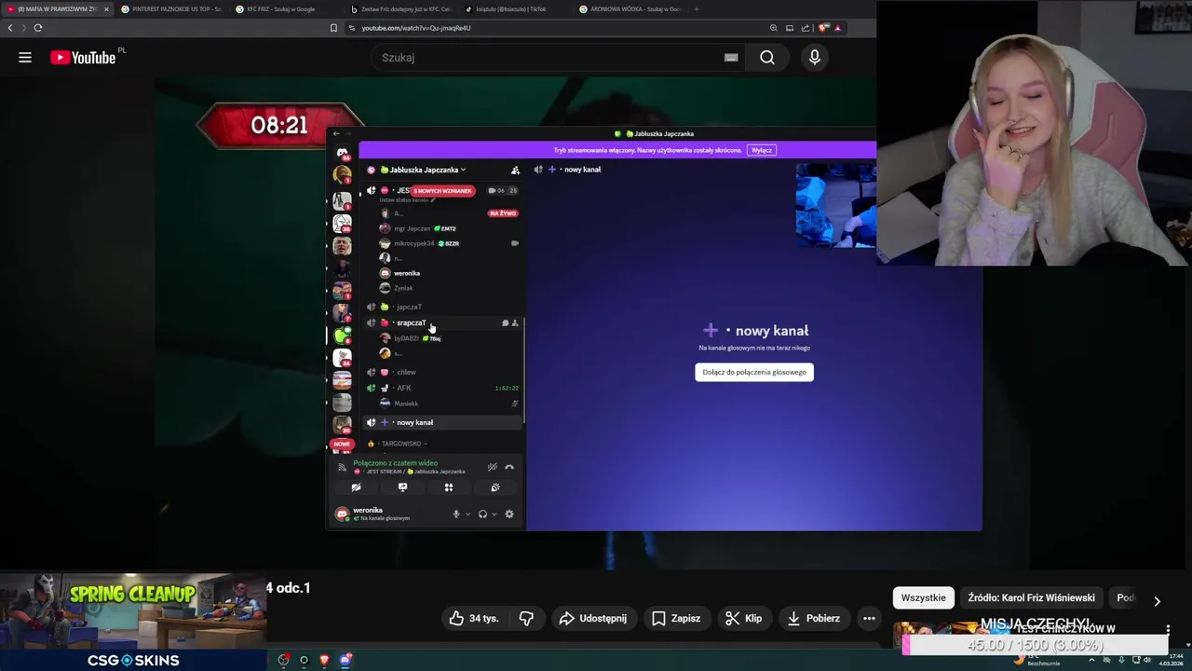Click the invite people icon by the server name

(x=515, y=170)
